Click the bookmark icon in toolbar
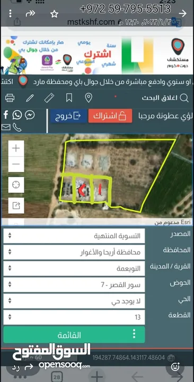 69,98
